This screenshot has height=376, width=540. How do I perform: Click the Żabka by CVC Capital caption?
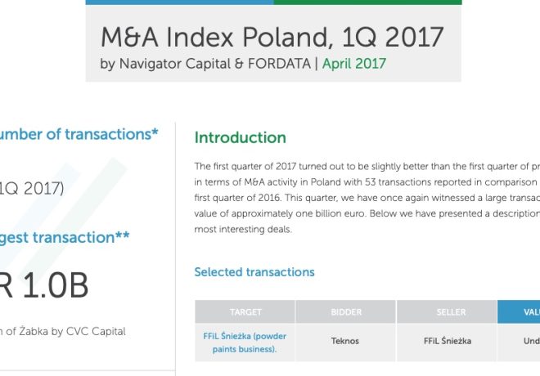[63, 332]
